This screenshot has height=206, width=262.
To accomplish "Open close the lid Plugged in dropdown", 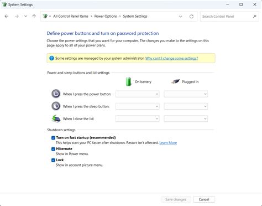I will 186,119.
